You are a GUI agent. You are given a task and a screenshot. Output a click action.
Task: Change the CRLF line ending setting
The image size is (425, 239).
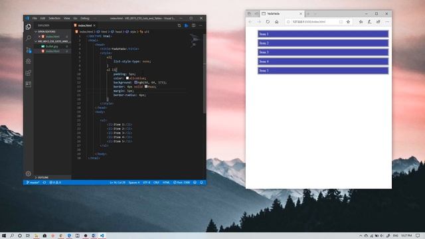157,183
